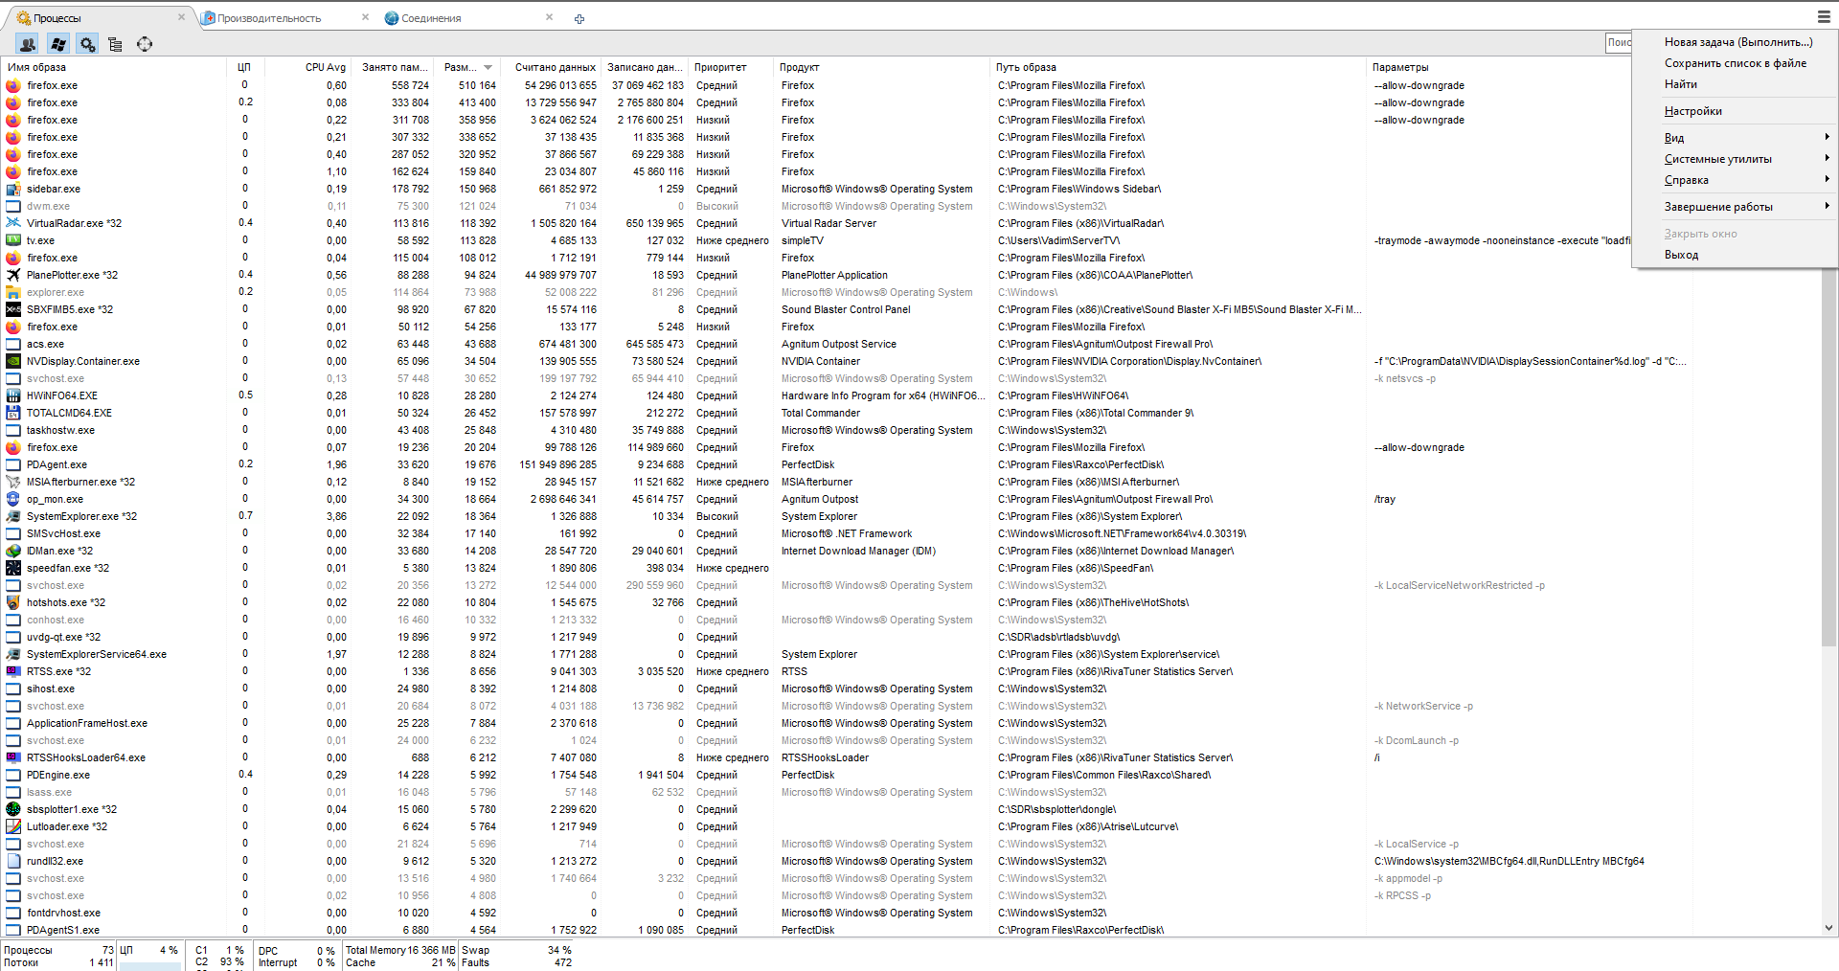
Task: Close the Соединения tab
Action: [x=550, y=17]
